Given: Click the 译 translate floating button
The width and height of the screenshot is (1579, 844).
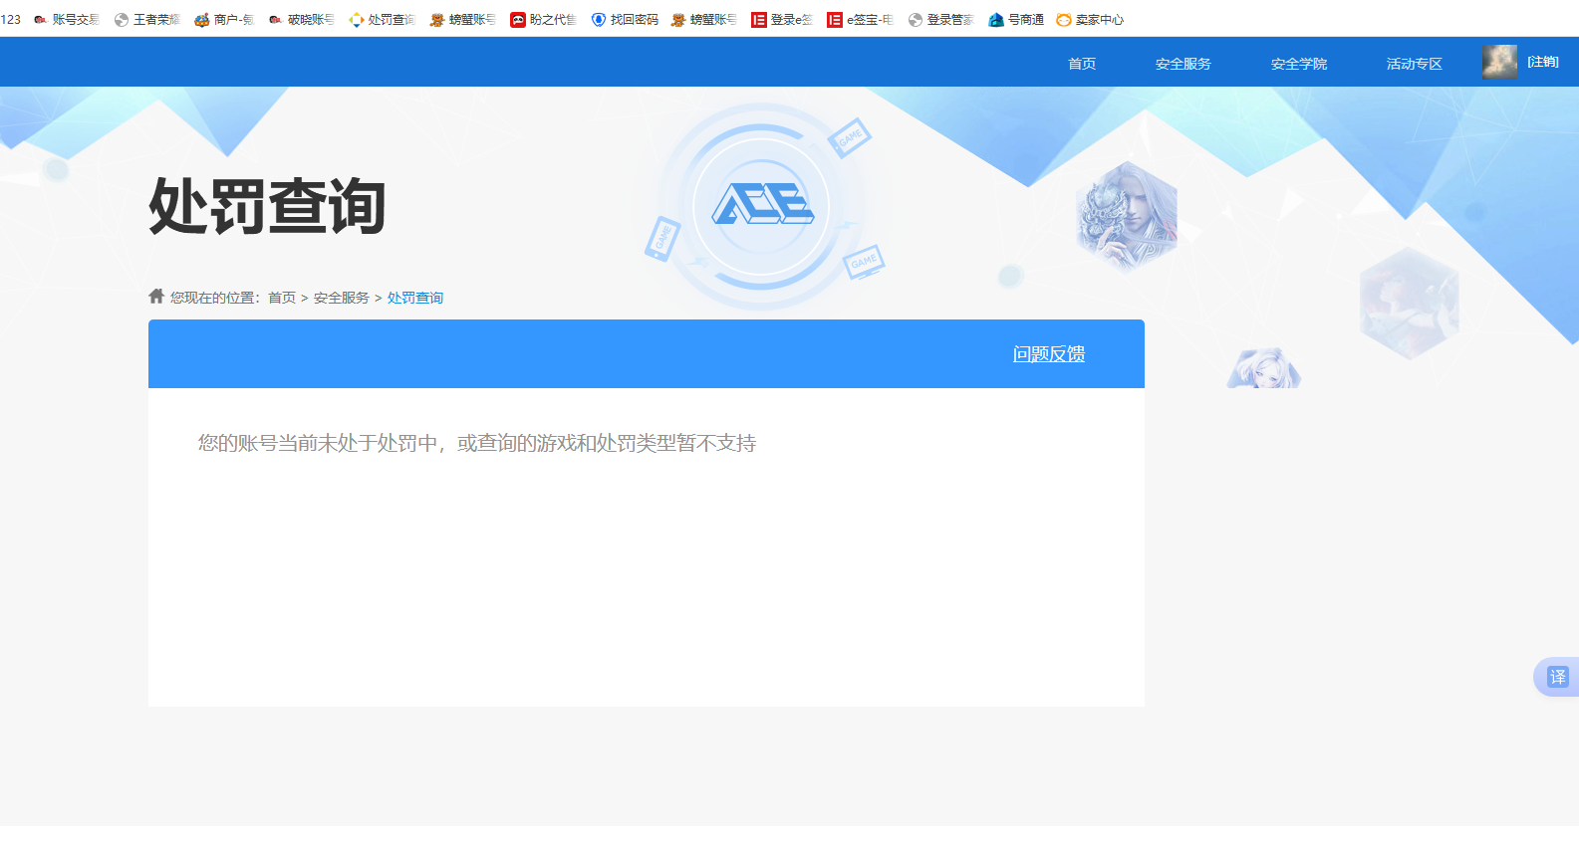Looking at the screenshot, I should (1558, 677).
